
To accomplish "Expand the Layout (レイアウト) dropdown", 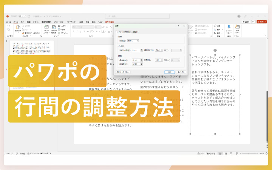I will coord(63,26).
